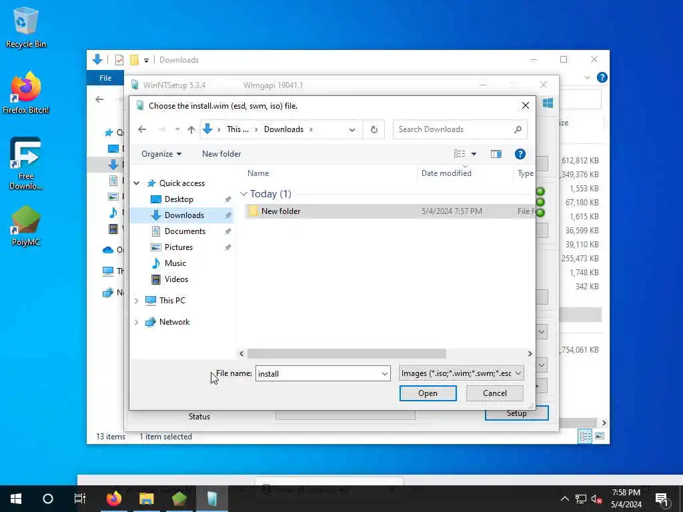Image resolution: width=683 pixels, height=512 pixels.
Task: Launch the Firefox Bitch! desktop shortcut
Action: 26,93
